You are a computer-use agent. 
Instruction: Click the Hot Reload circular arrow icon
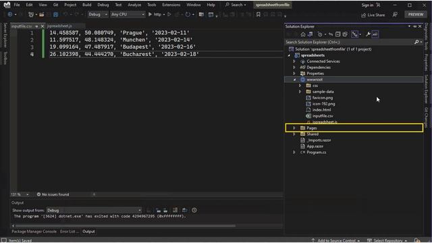point(188,14)
